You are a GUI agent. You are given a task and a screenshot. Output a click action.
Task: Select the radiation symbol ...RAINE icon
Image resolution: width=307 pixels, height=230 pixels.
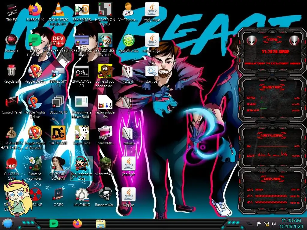[36, 198]
